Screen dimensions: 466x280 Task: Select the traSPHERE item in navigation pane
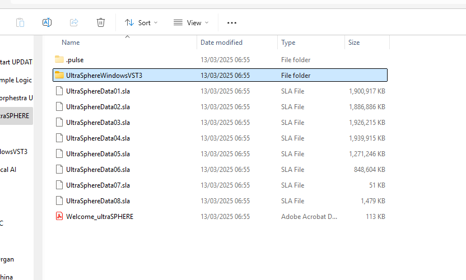point(15,116)
